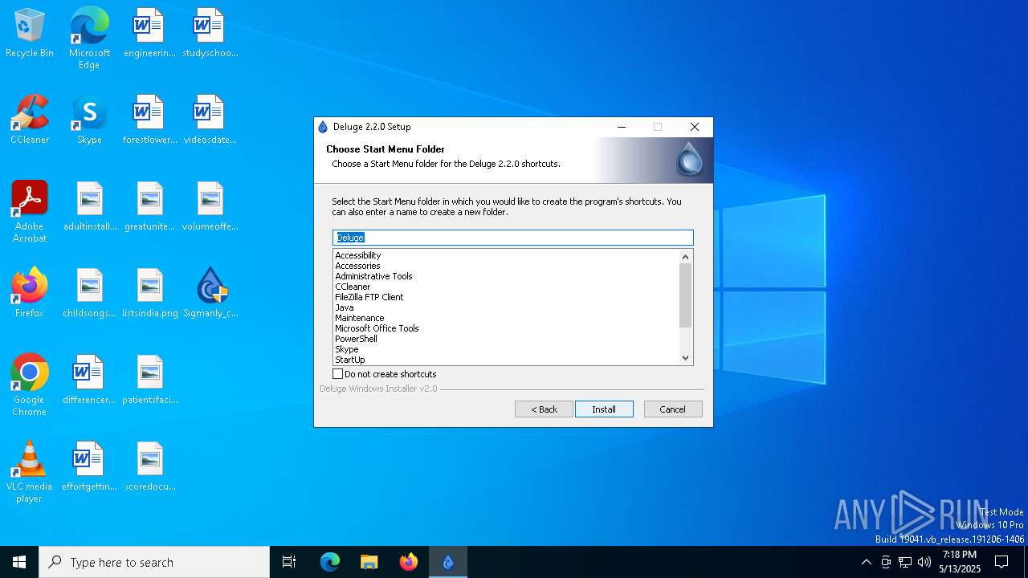This screenshot has height=578, width=1028.
Task: Select the childsongs... image file icon
Action: [x=89, y=294]
